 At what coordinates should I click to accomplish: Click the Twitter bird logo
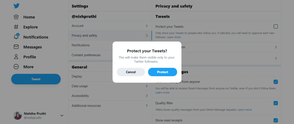point(16,6)
